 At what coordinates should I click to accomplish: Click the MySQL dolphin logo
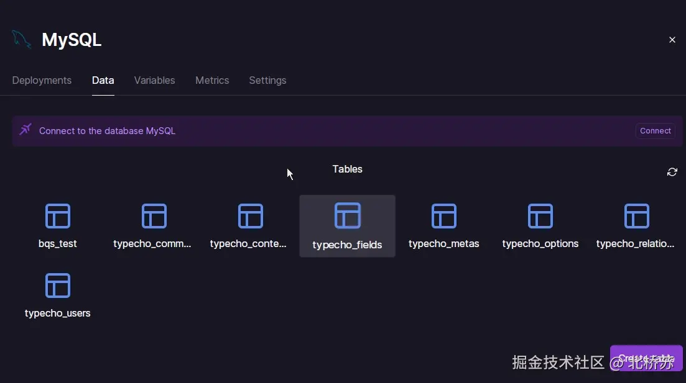pos(21,40)
